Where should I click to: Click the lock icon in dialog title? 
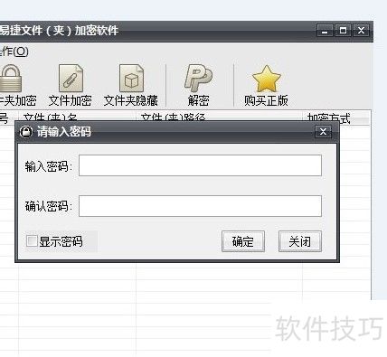26,132
